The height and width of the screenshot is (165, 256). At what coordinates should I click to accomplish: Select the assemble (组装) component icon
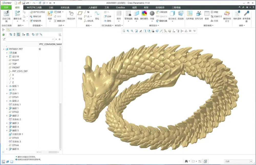pos(50,16)
